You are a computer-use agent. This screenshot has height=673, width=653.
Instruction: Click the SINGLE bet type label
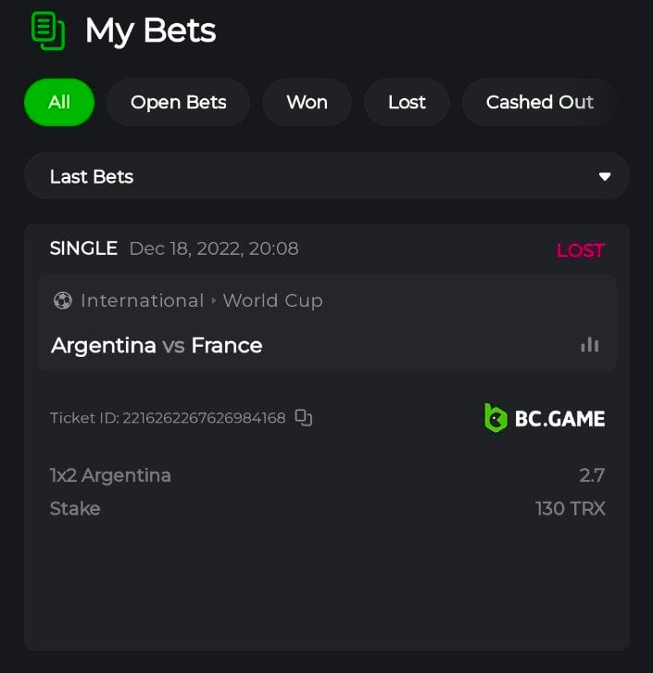83,248
